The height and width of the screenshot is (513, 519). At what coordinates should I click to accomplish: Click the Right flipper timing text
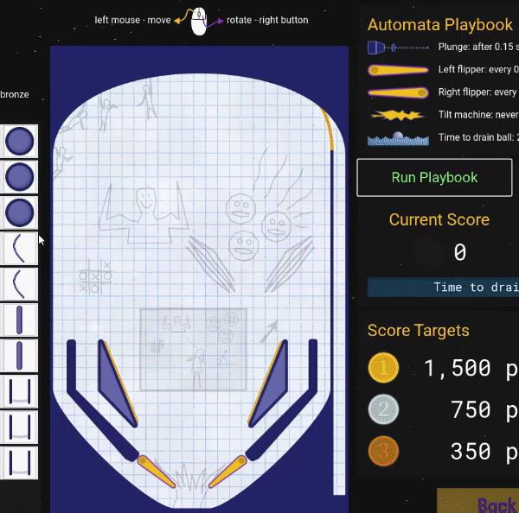tap(478, 92)
